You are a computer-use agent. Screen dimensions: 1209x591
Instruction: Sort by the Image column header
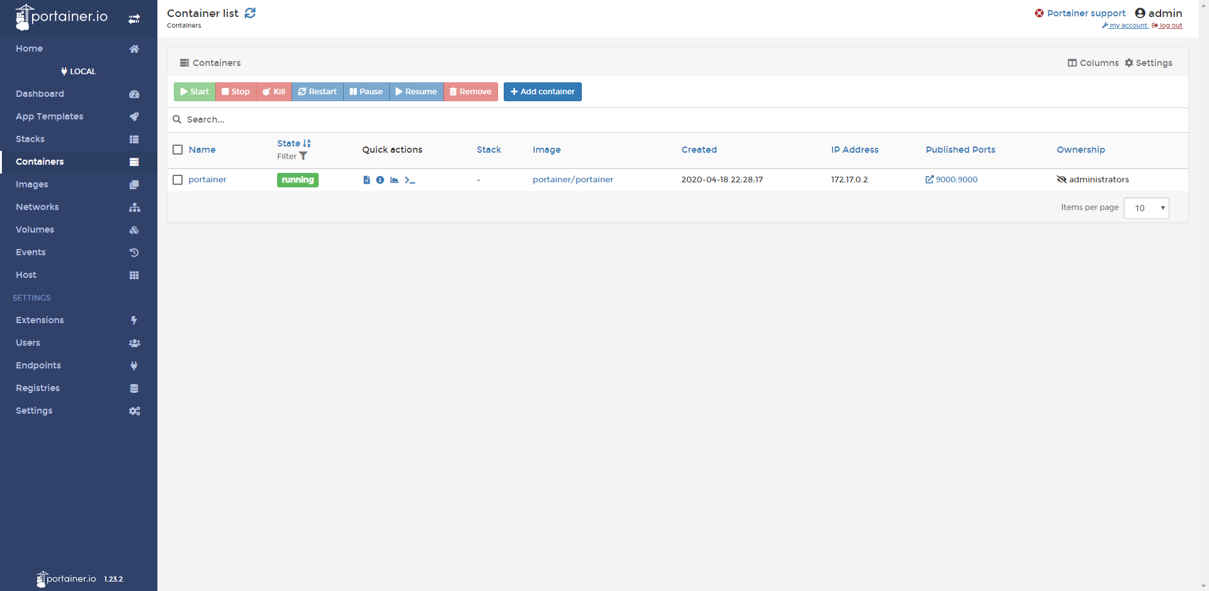point(547,150)
